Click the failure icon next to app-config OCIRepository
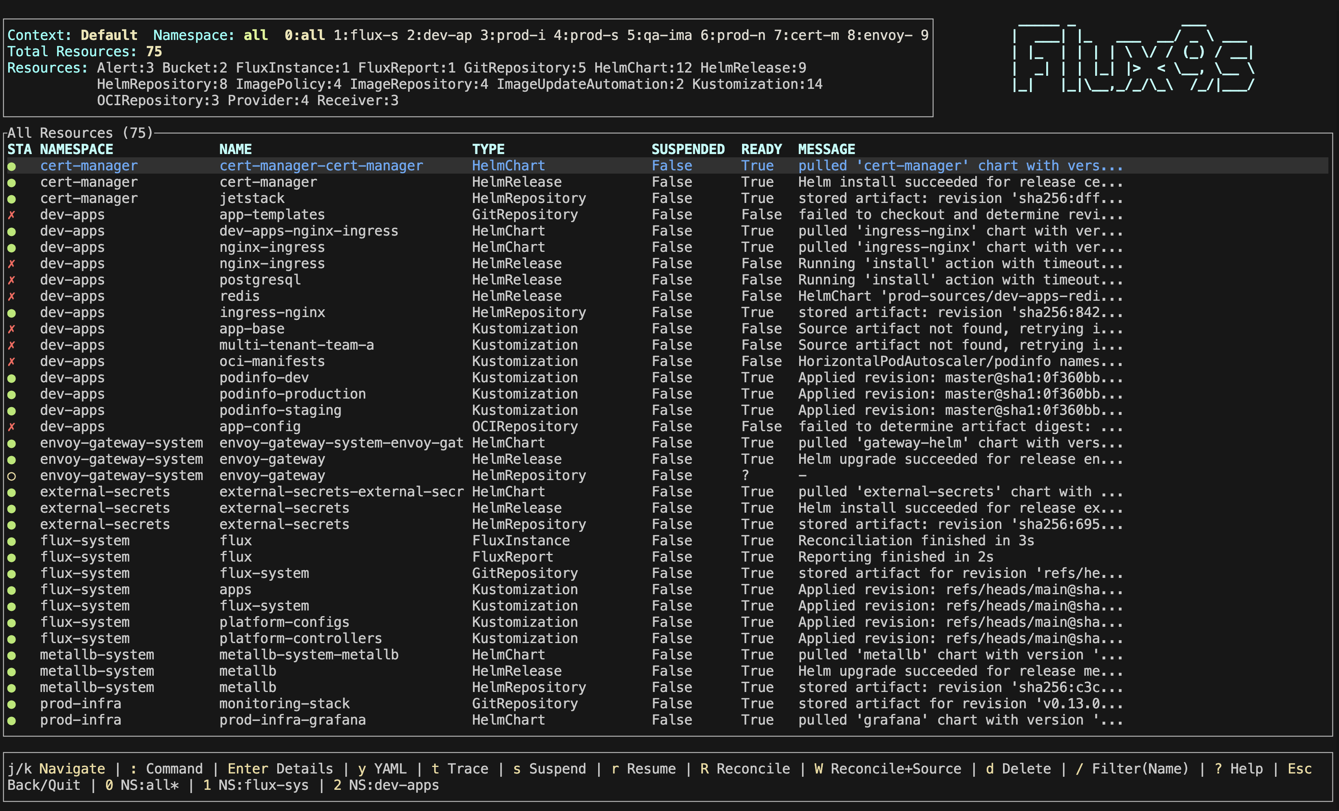 click(x=13, y=426)
